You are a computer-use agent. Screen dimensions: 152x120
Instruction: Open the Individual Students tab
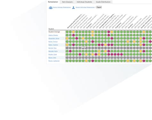pyautogui.click(x=84, y=2)
